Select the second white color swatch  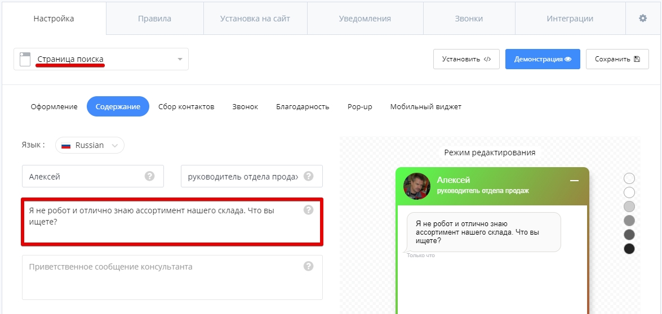pos(629,192)
